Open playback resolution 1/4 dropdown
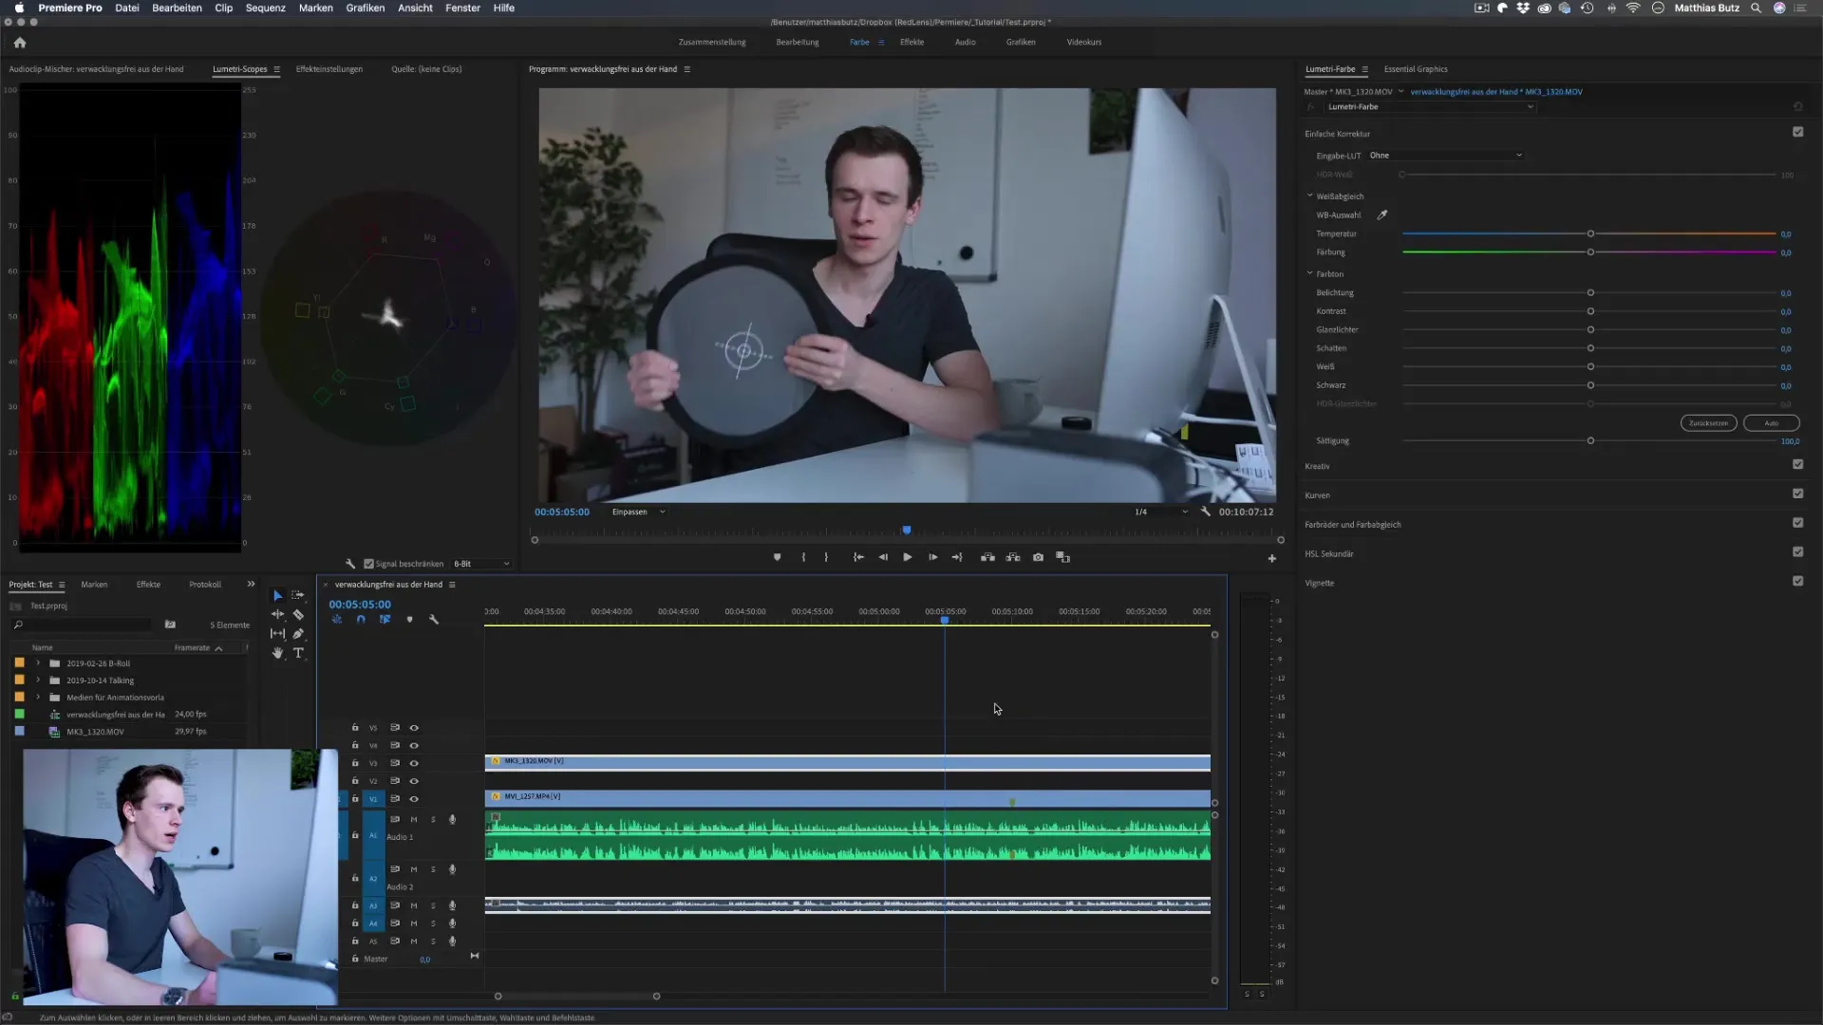Screen dimensions: 1823x1025 [1160, 512]
